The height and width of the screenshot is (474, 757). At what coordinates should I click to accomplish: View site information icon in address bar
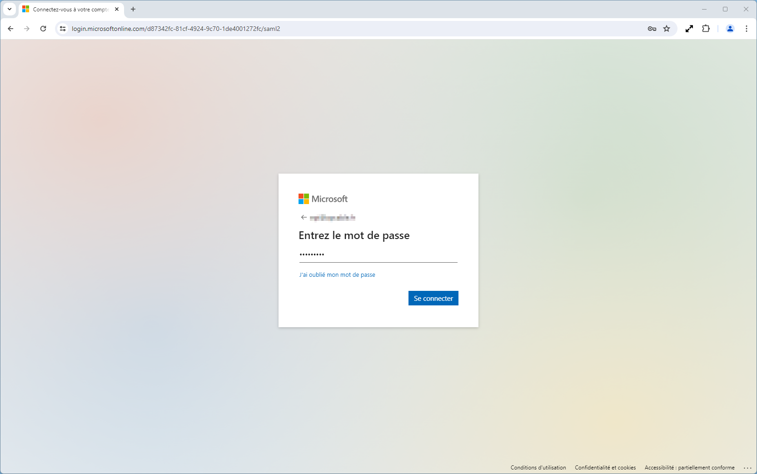[63, 29]
